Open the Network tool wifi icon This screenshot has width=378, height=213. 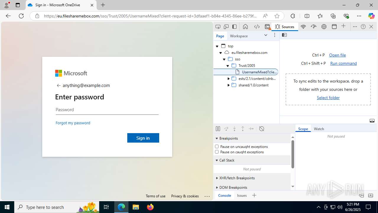tap(303, 27)
